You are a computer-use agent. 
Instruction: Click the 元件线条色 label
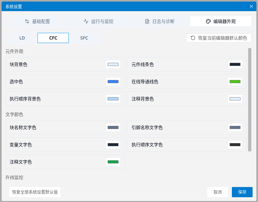(x=143, y=64)
